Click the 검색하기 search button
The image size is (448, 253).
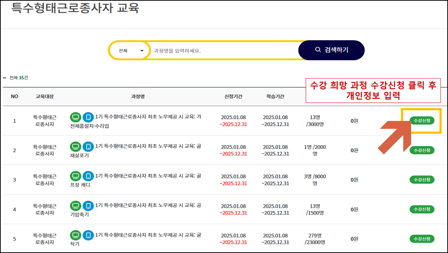(331, 50)
